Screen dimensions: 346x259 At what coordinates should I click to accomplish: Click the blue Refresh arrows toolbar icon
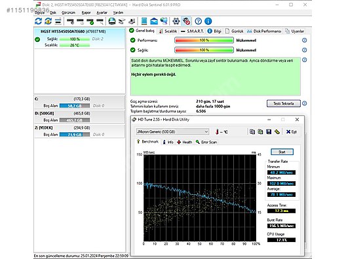(39, 21)
